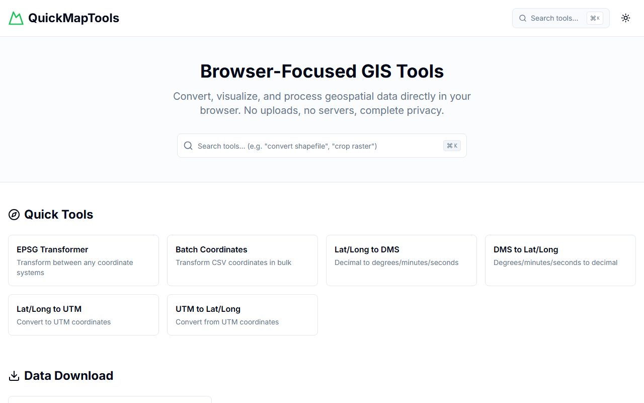Open the Lat/Long to UTM converter
This screenshot has height=403, width=644.
click(83, 314)
